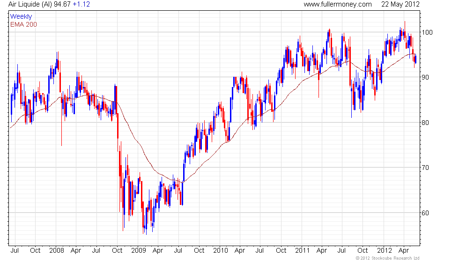
Task: Open the www.fullermoney.com link text
Action: [x=338, y=4]
